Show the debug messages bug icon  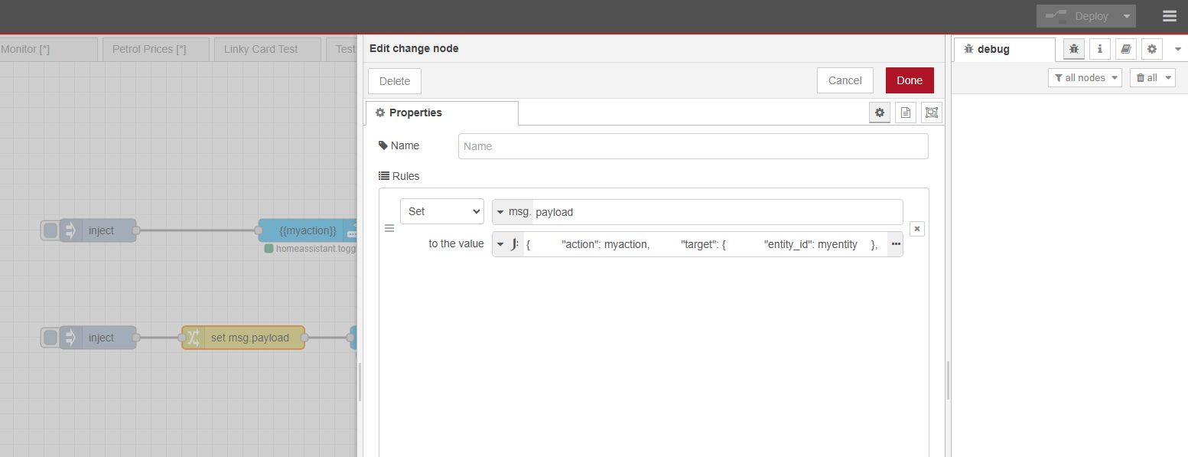tap(1074, 49)
